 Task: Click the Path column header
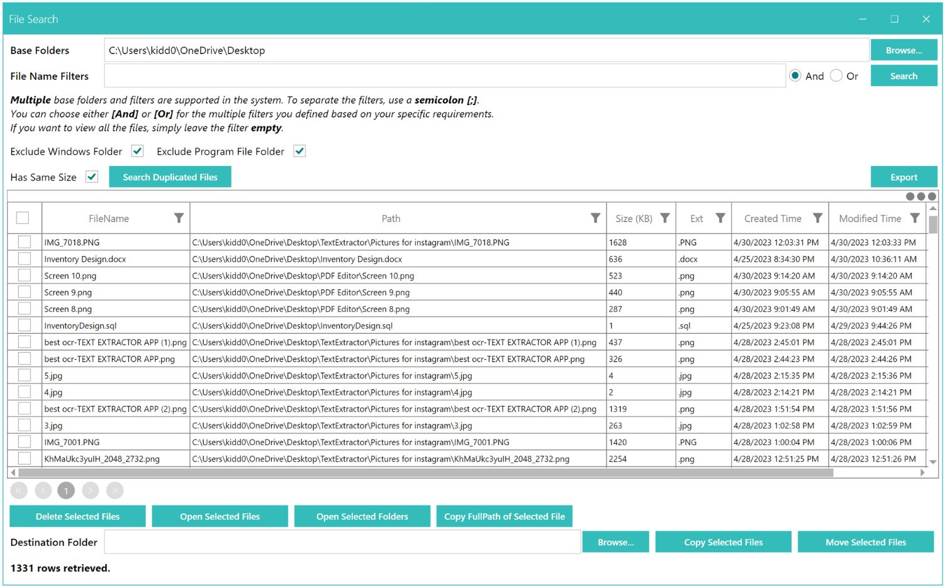(x=391, y=218)
